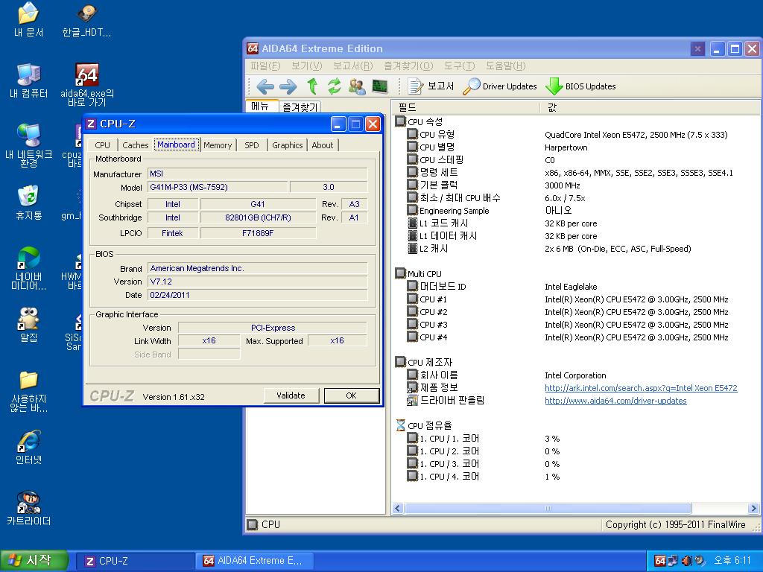Switch to the SPD tab in CPU-Z

(252, 145)
